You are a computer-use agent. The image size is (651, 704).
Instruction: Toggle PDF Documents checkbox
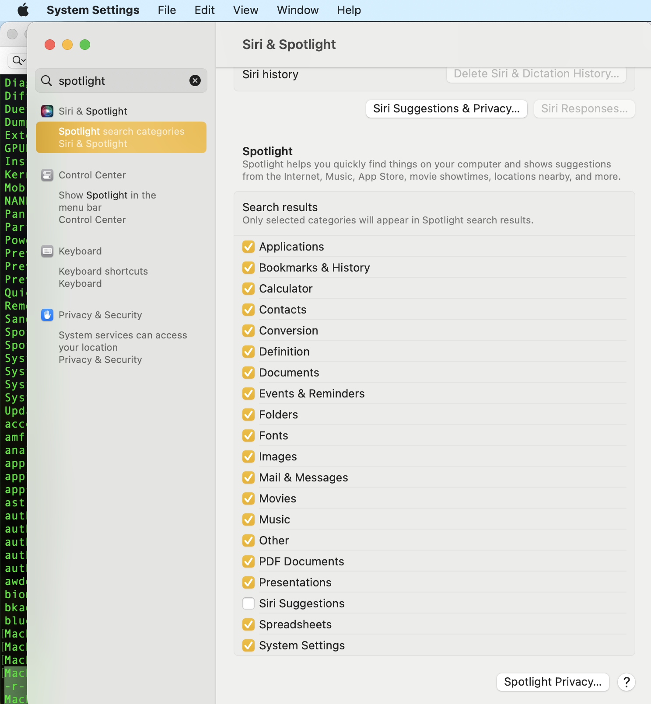tap(248, 561)
